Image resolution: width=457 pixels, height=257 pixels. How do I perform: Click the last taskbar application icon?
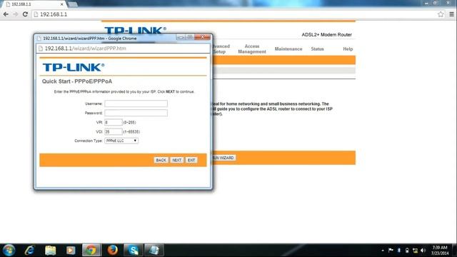coord(154,251)
